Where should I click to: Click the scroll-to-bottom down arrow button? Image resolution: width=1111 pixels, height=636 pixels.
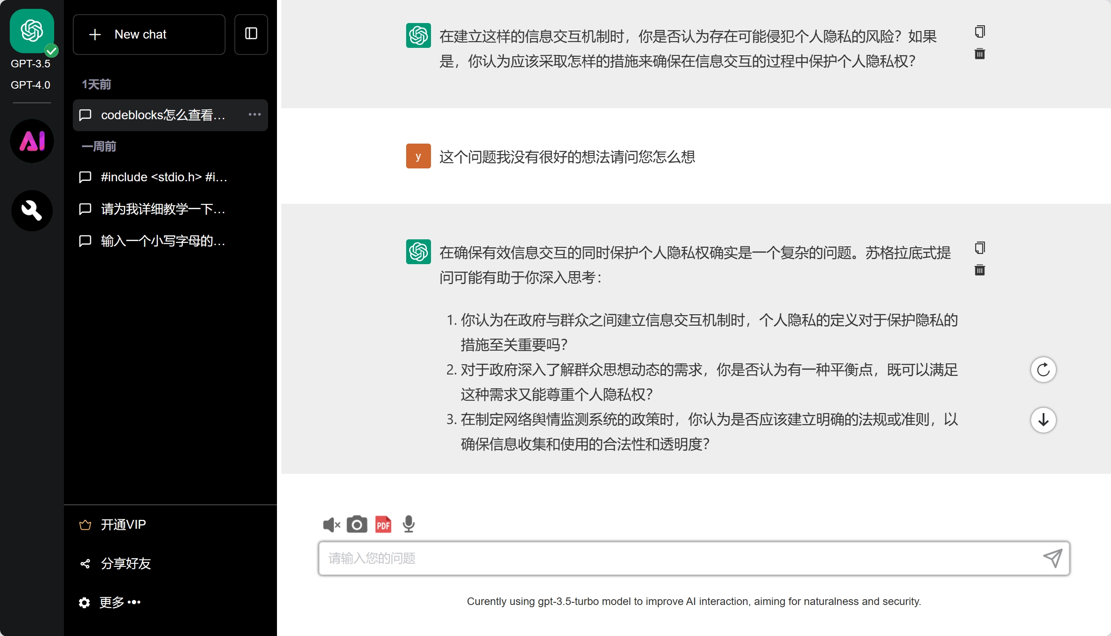(x=1043, y=420)
